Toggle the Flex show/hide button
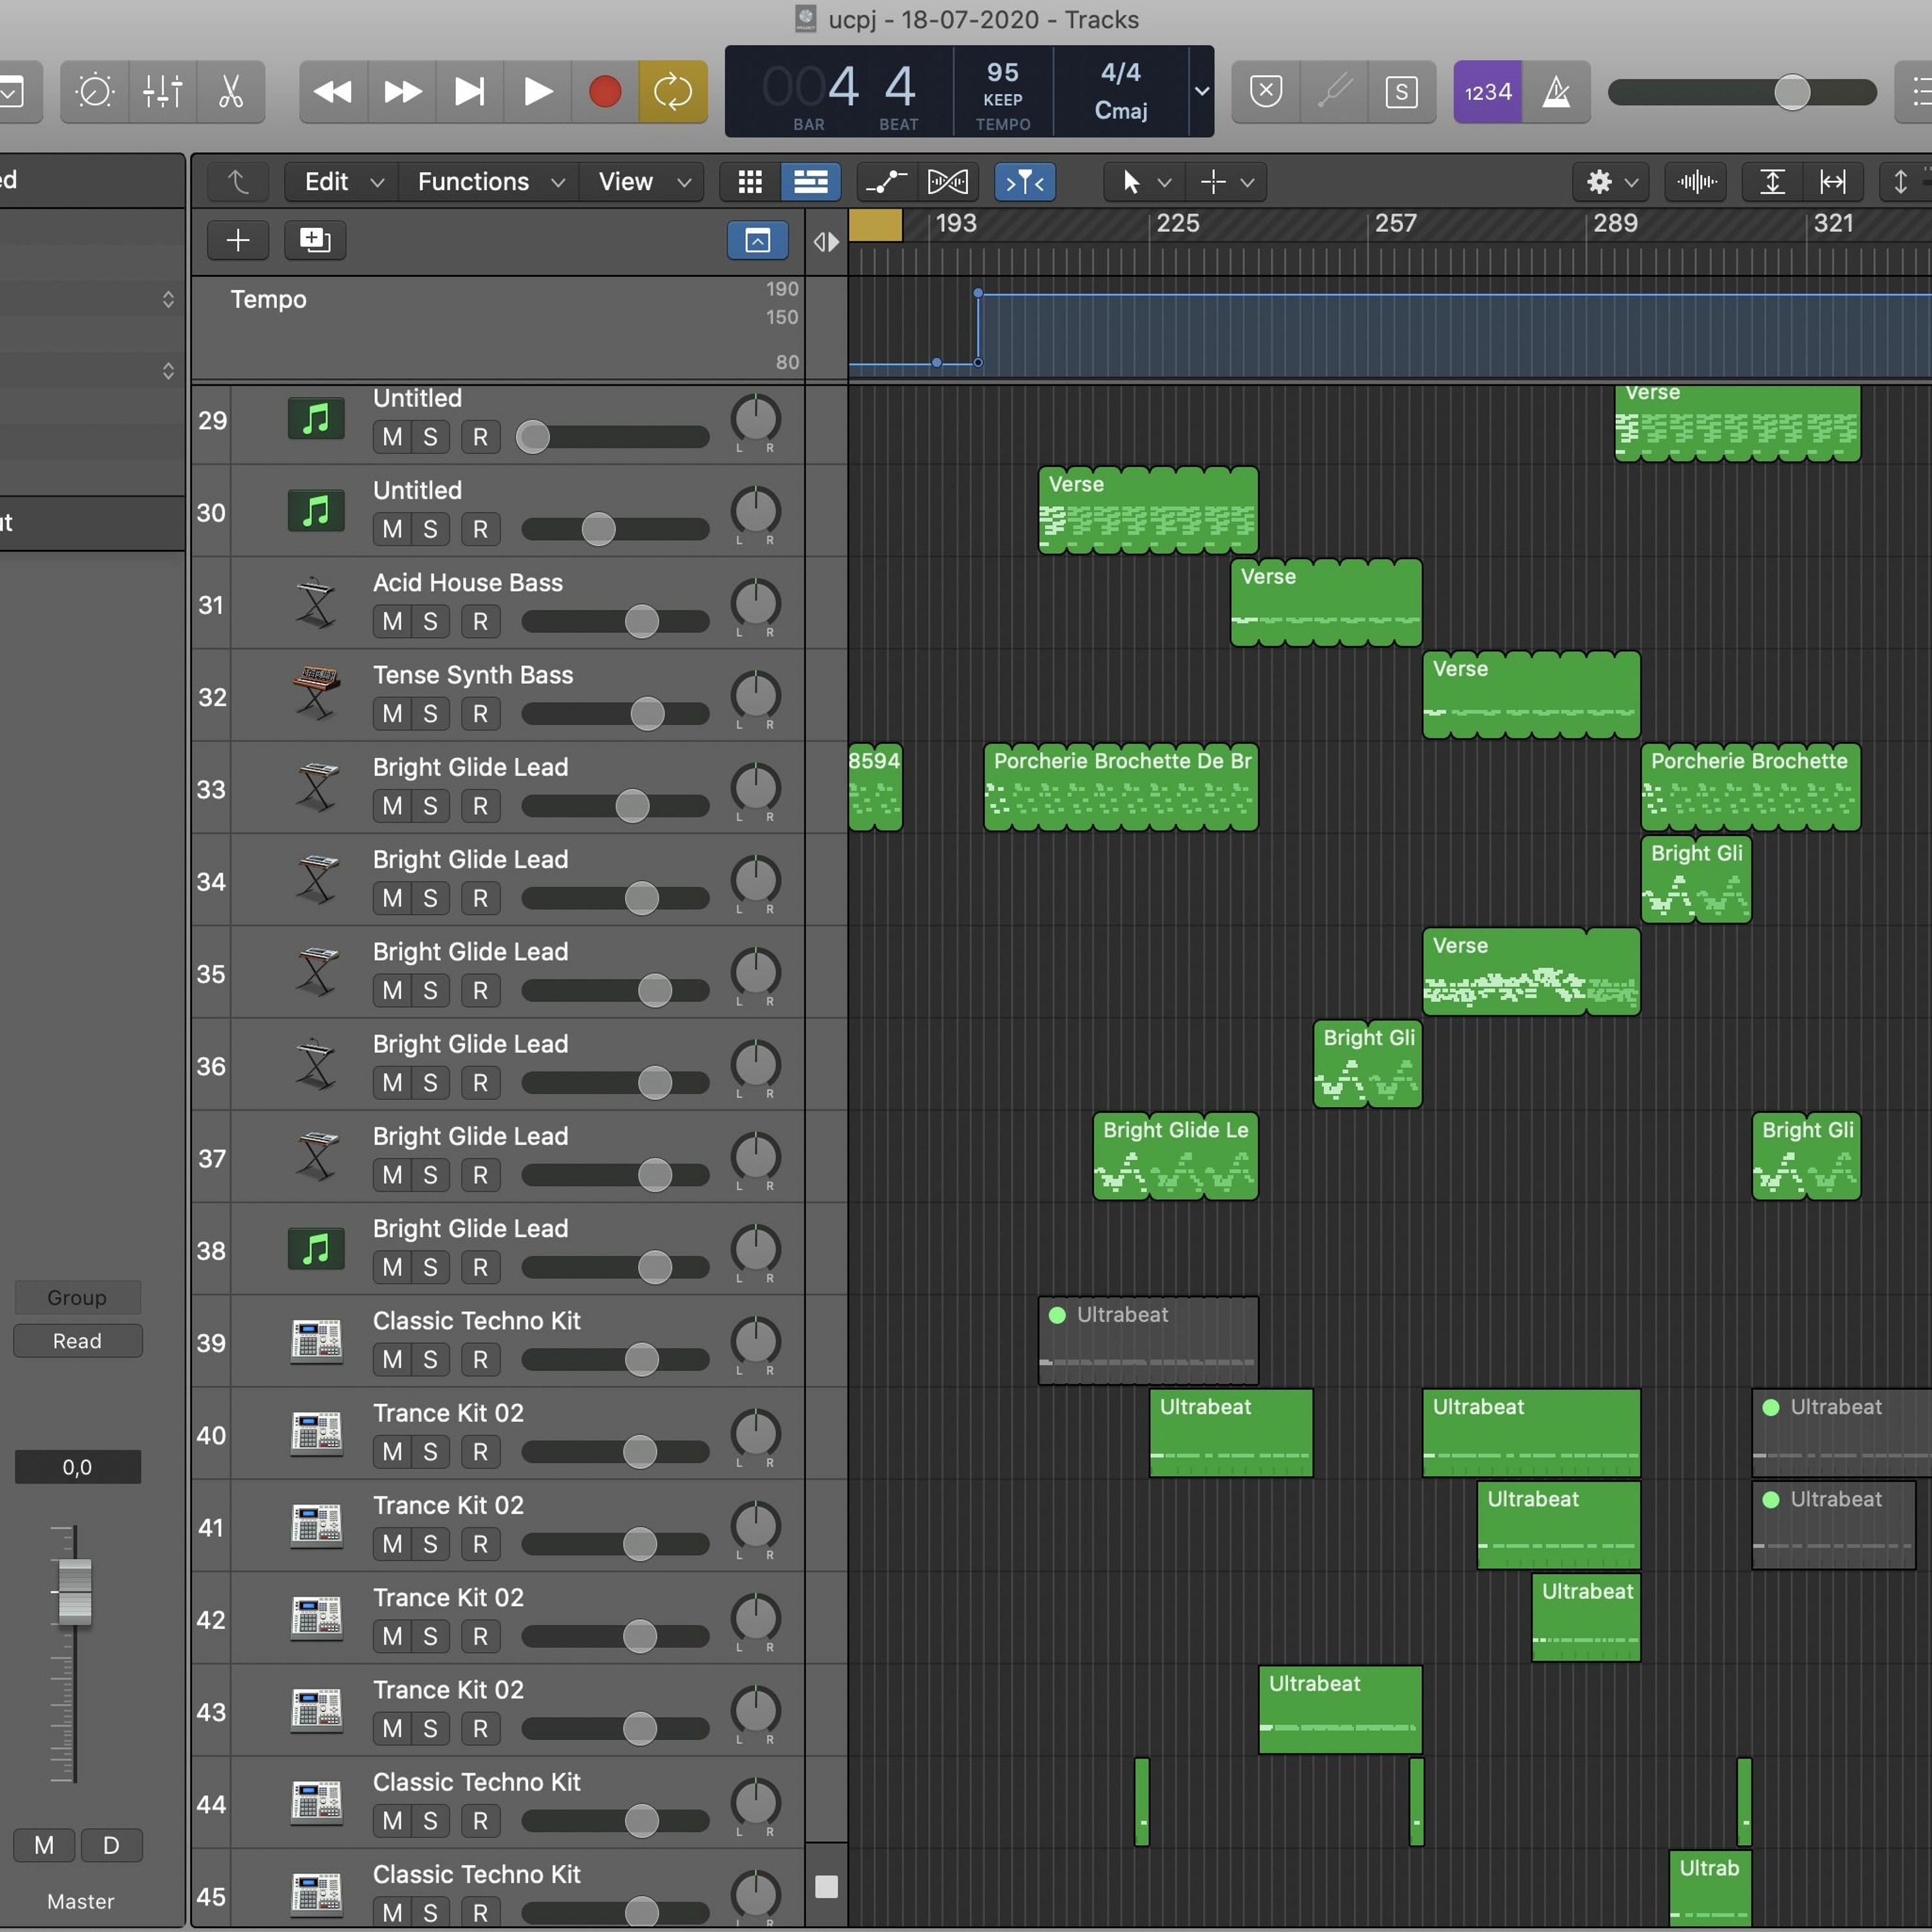1932x1932 pixels. coord(947,182)
